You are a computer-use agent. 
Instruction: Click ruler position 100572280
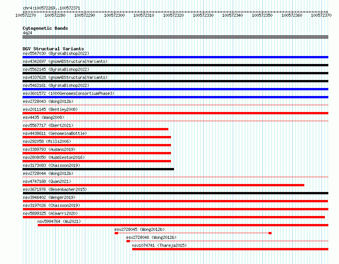coord(55,15)
